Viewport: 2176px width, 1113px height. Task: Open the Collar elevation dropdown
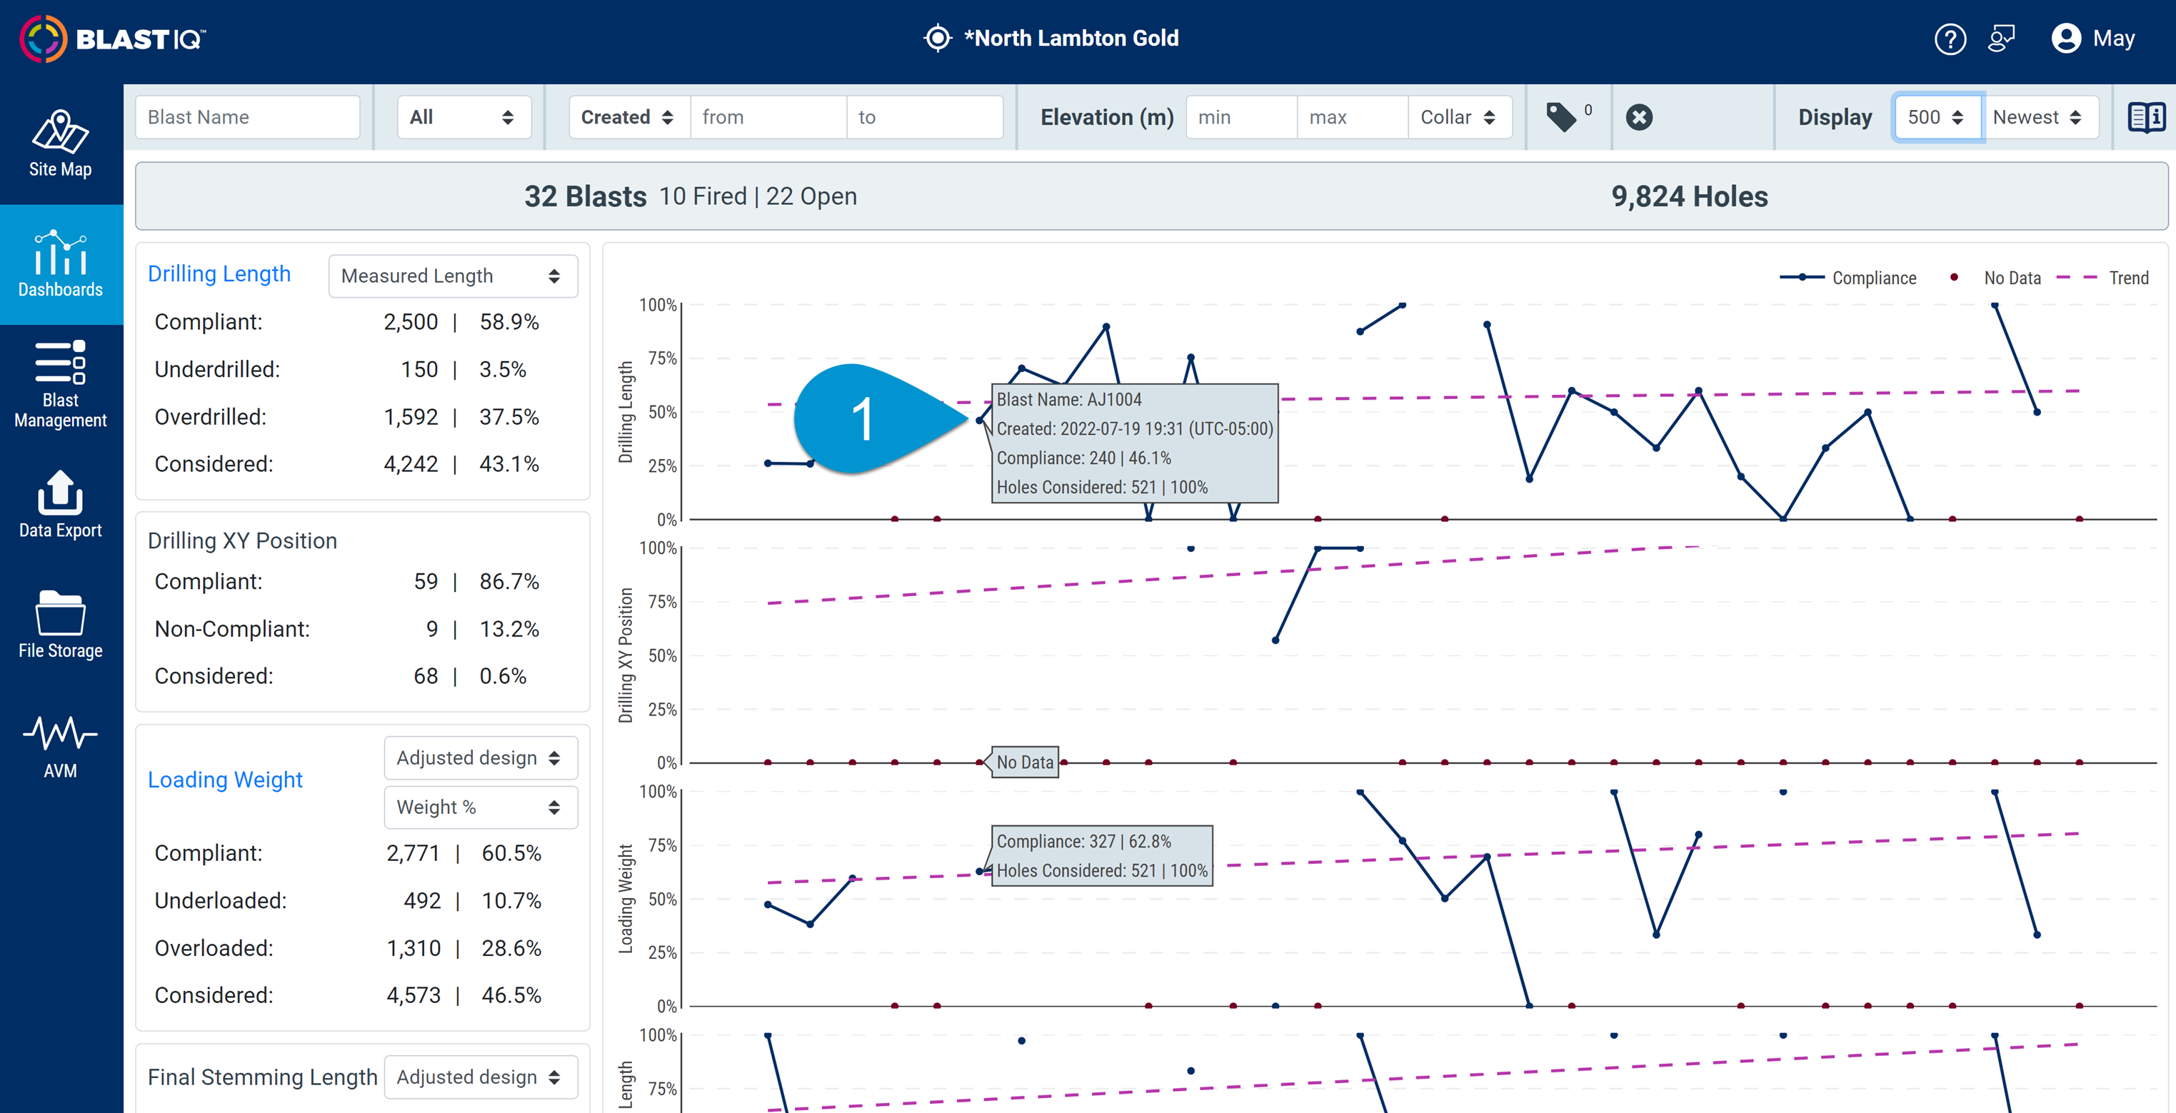[x=1460, y=117]
